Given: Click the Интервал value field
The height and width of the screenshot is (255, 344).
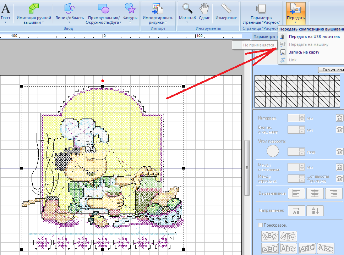Looking at the screenshot, I should 294,118.
